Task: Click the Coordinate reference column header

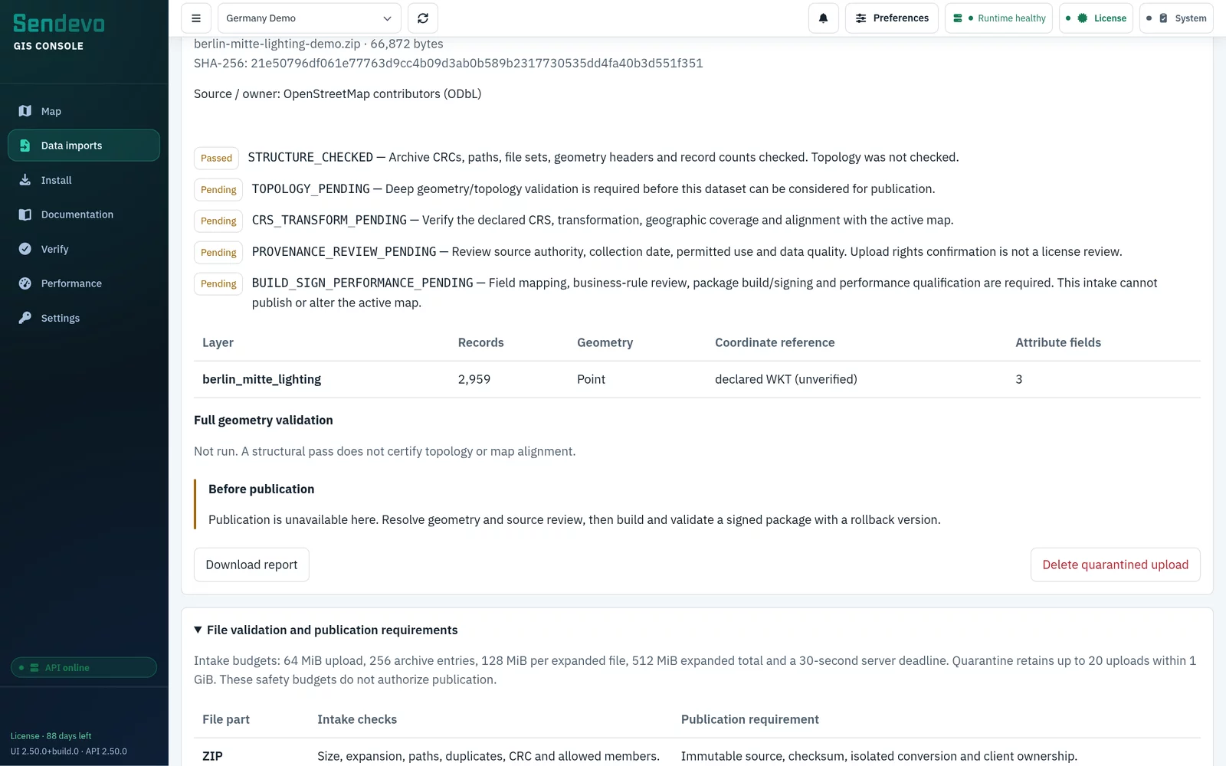Action: pyautogui.click(x=775, y=342)
